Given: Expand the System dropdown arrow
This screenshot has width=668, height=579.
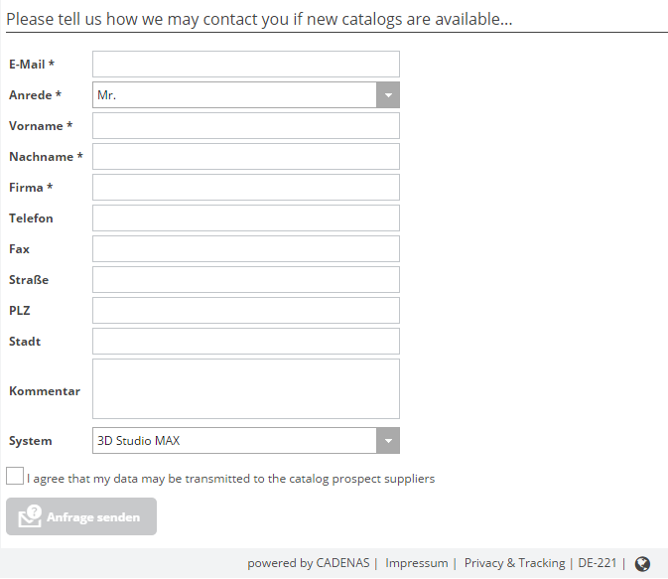Looking at the screenshot, I should point(388,441).
